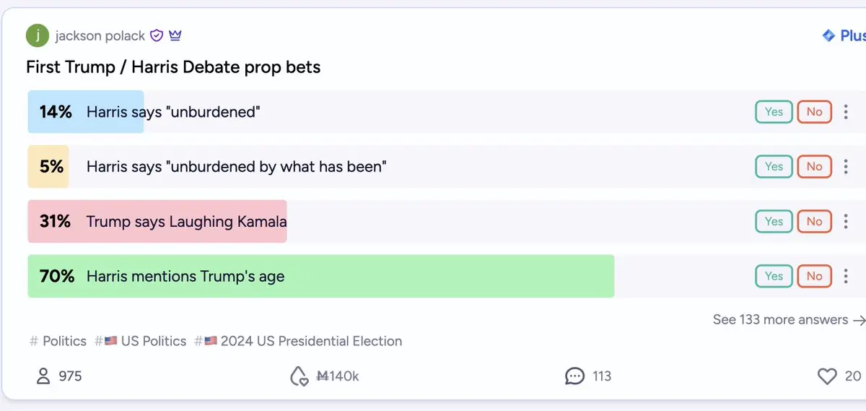
Task: Bet No on Trump says Laughing Kamala
Action: click(814, 222)
